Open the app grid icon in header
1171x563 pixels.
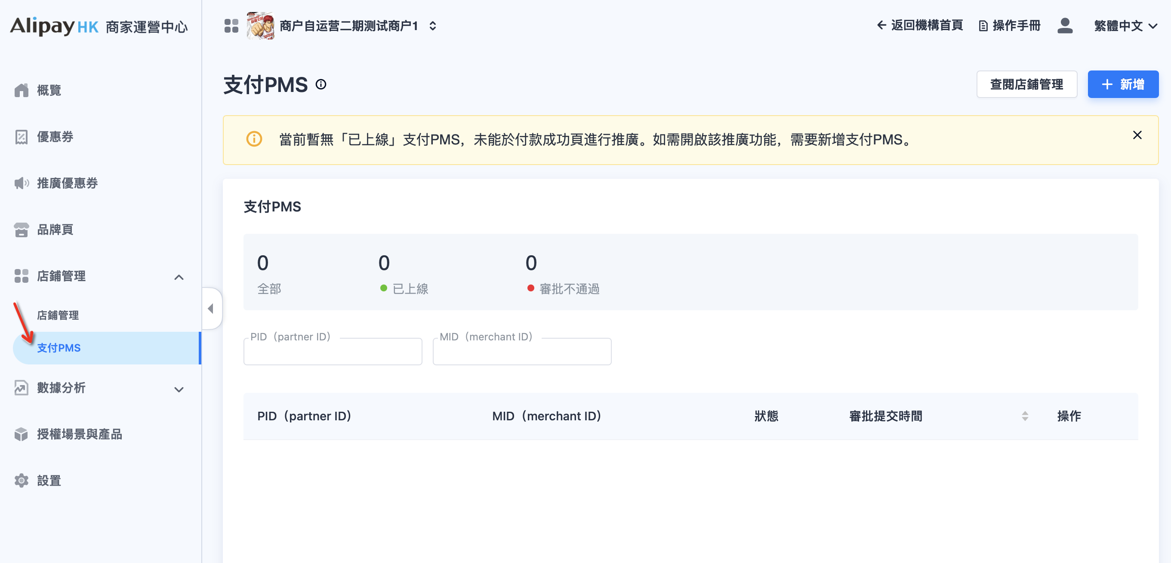[231, 26]
